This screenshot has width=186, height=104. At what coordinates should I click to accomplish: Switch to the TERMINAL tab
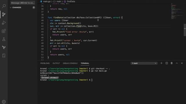tap(85, 63)
